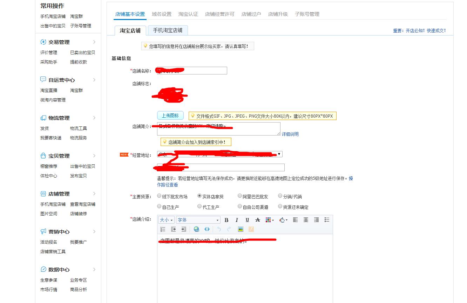Viewport: 467px width, 303px height.
Task: Choose the 阿里巴巴批发 goods source option
Action: [239, 196]
